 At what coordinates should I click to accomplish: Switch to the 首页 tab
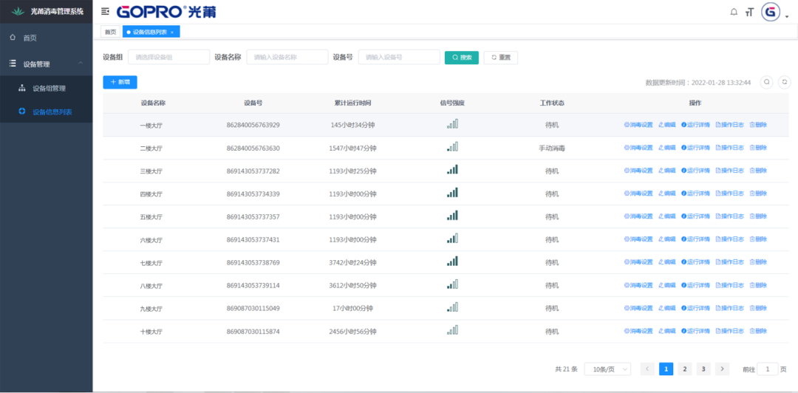click(110, 32)
